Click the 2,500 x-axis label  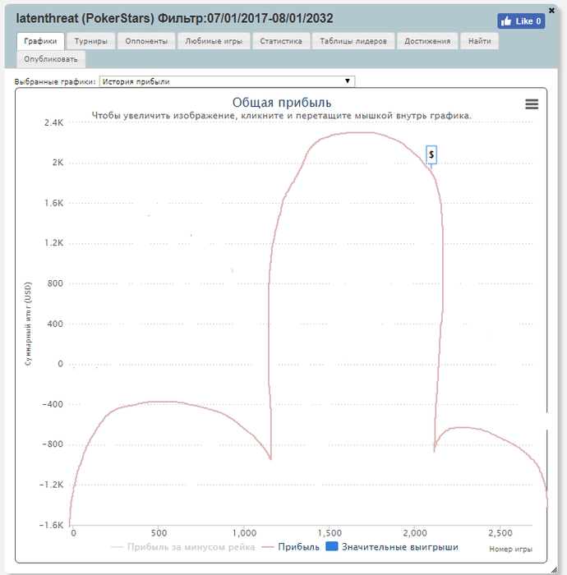tap(500, 533)
